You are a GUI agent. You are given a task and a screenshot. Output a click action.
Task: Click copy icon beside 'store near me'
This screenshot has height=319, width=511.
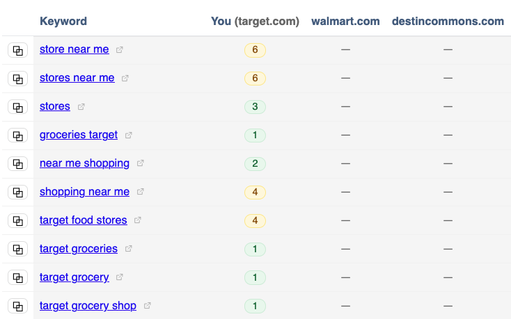pyautogui.click(x=17, y=50)
